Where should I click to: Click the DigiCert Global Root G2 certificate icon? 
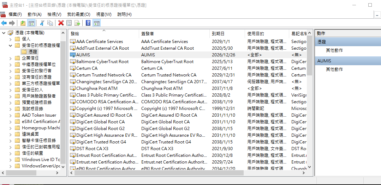click(x=73, y=129)
